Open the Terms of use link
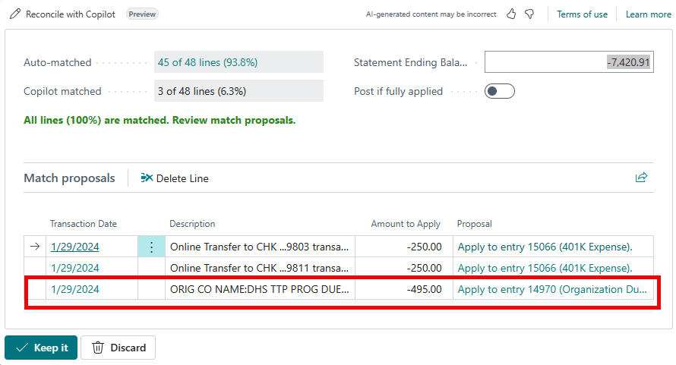 pos(582,14)
